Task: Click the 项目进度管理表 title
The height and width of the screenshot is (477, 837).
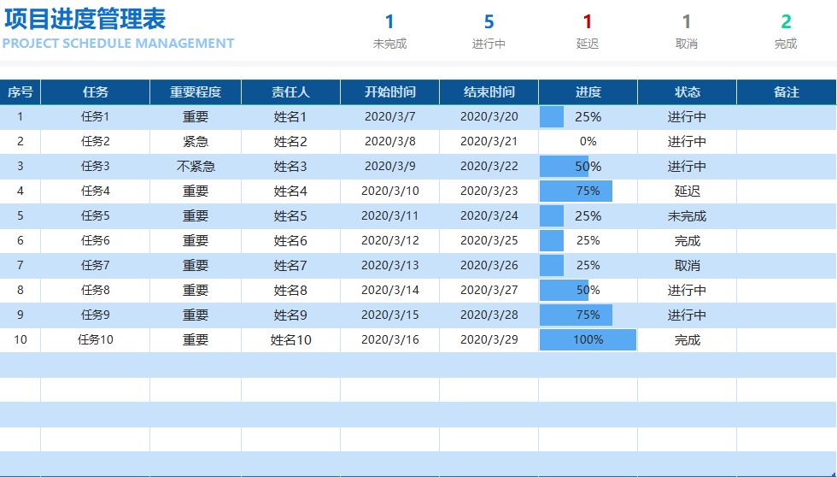Action: pos(85,19)
